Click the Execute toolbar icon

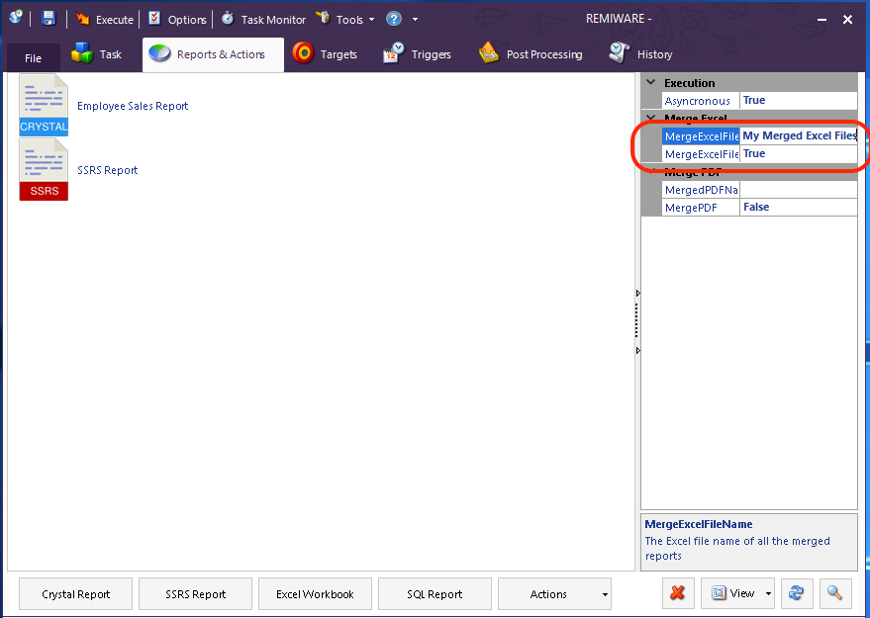click(104, 18)
